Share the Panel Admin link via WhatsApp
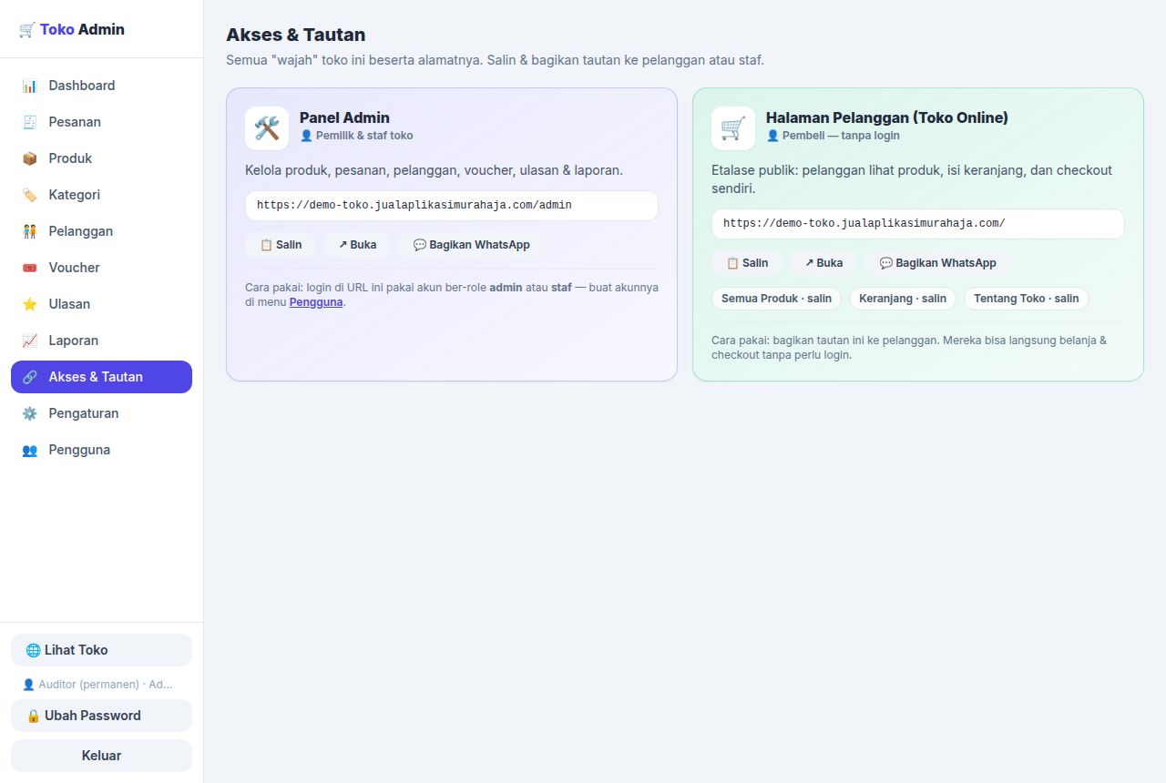Screen dimensions: 1166x783 pyautogui.click(x=471, y=245)
